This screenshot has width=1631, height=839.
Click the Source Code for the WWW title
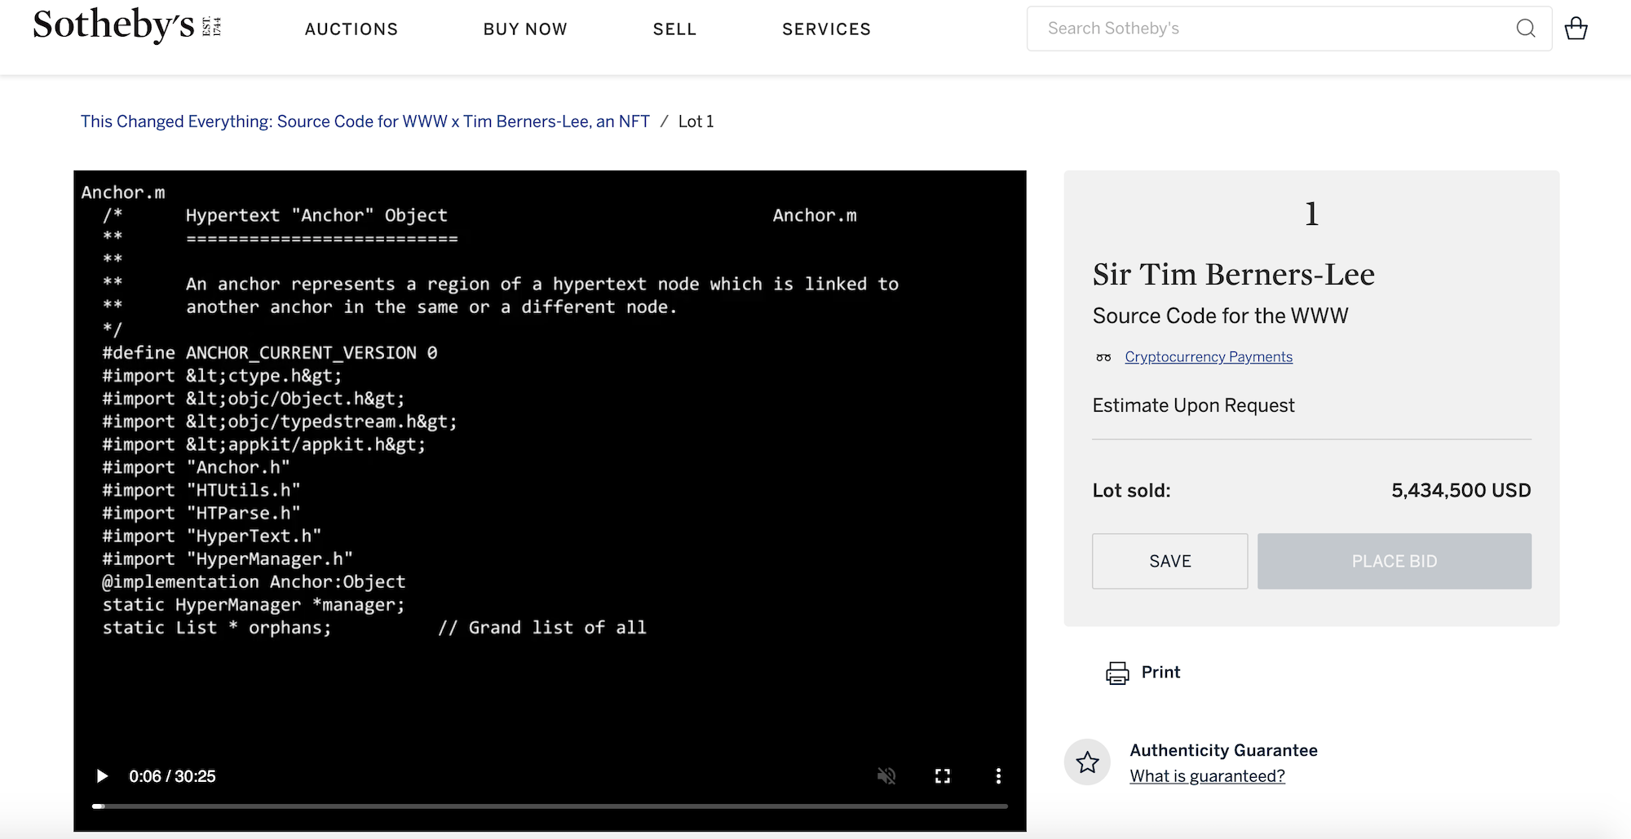(x=1221, y=316)
